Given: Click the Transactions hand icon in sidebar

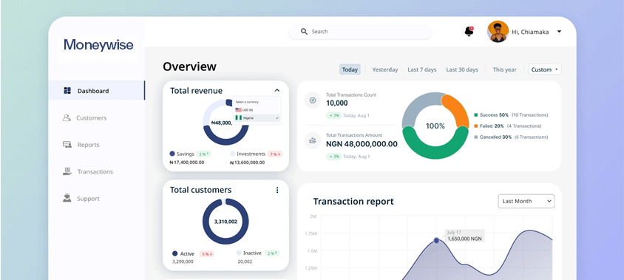Looking at the screenshot, I should pyautogui.click(x=67, y=171).
